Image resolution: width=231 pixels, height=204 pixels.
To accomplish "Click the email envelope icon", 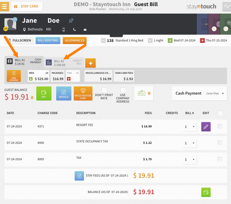I will (85, 30).
